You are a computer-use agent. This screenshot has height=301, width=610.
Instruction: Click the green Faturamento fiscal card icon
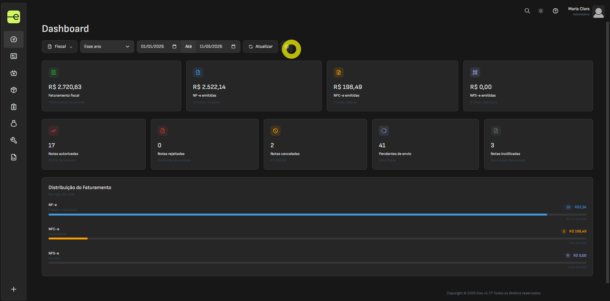click(54, 72)
